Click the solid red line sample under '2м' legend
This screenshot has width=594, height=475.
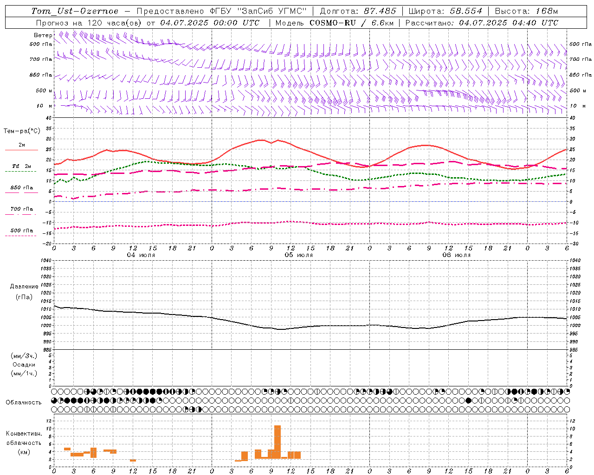click(21, 150)
